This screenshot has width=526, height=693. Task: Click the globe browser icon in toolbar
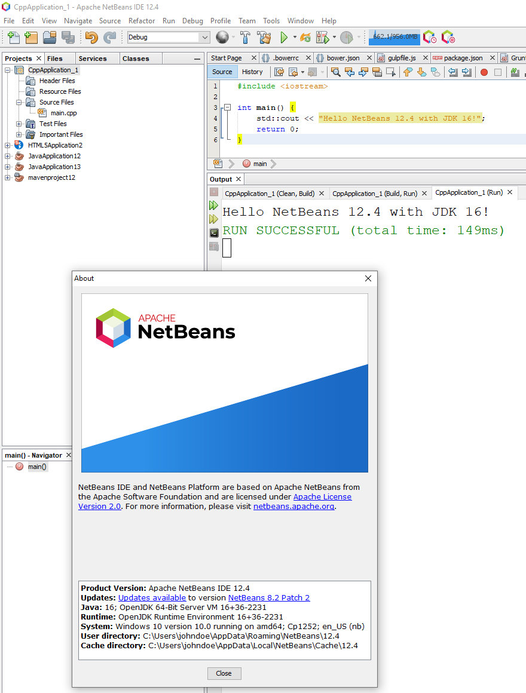click(x=222, y=37)
